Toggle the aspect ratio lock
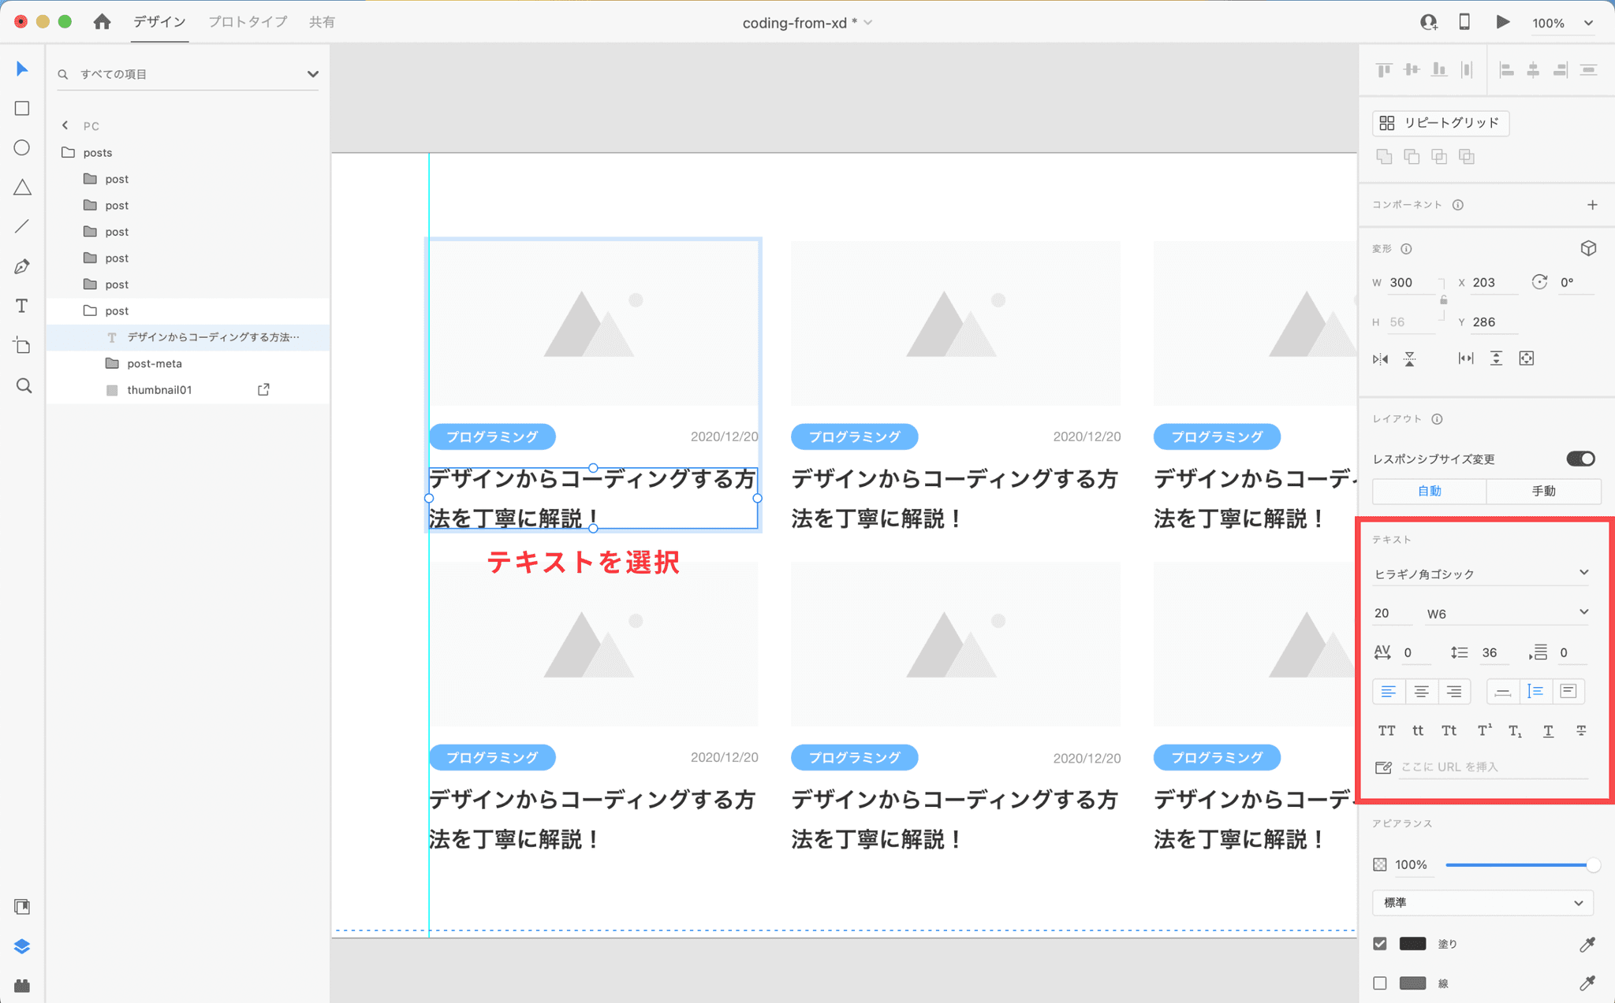 coord(1443,300)
